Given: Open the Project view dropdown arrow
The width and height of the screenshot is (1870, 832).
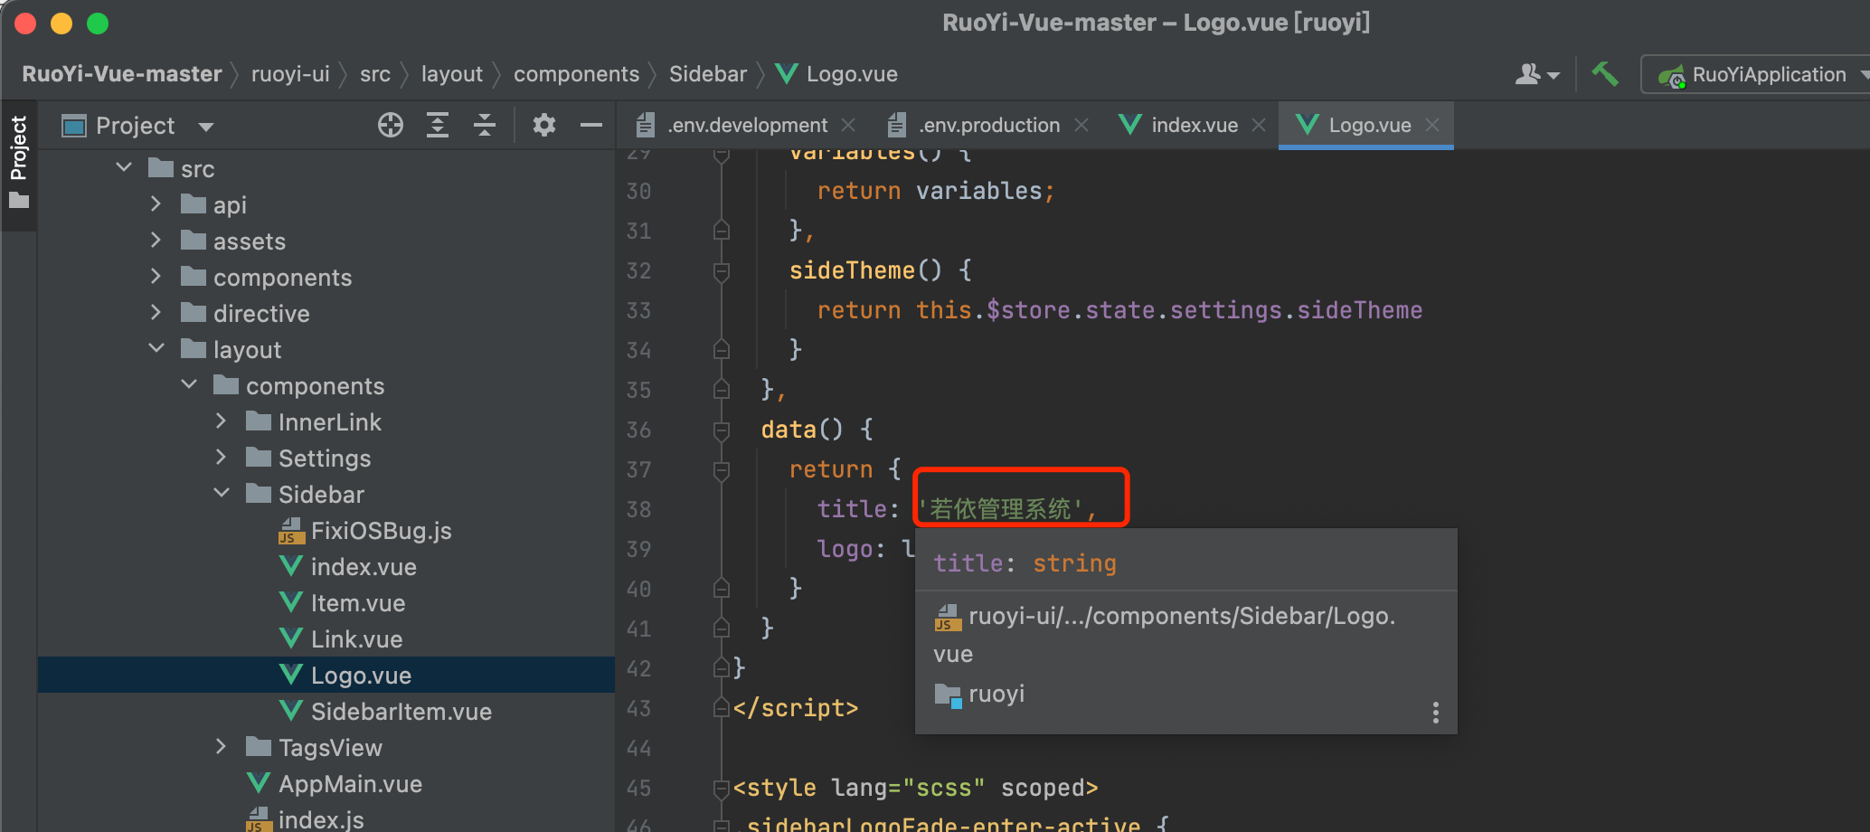Looking at the screenshot, I should pyautogui.click(x=206, y=127).
